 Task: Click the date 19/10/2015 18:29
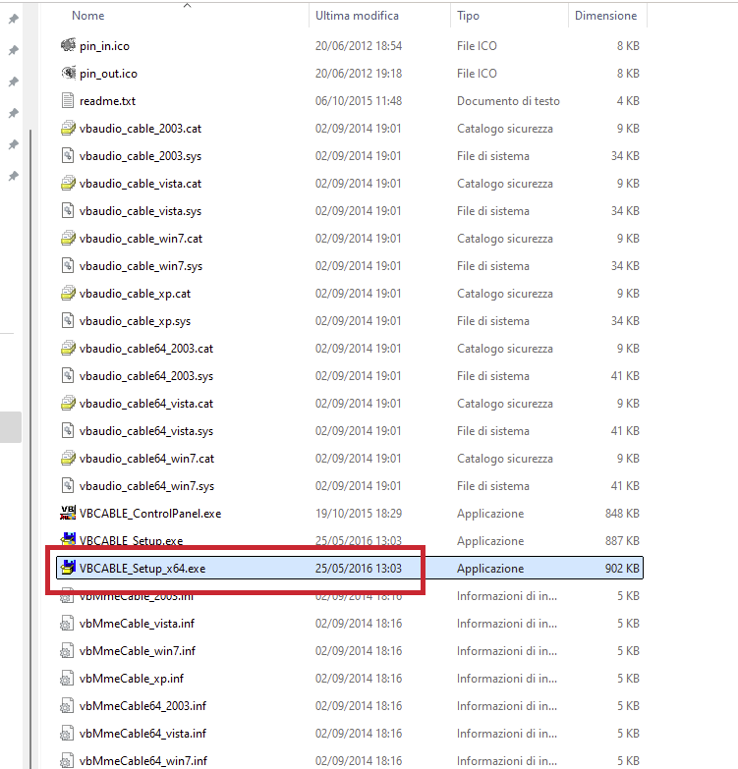(359, 513)
